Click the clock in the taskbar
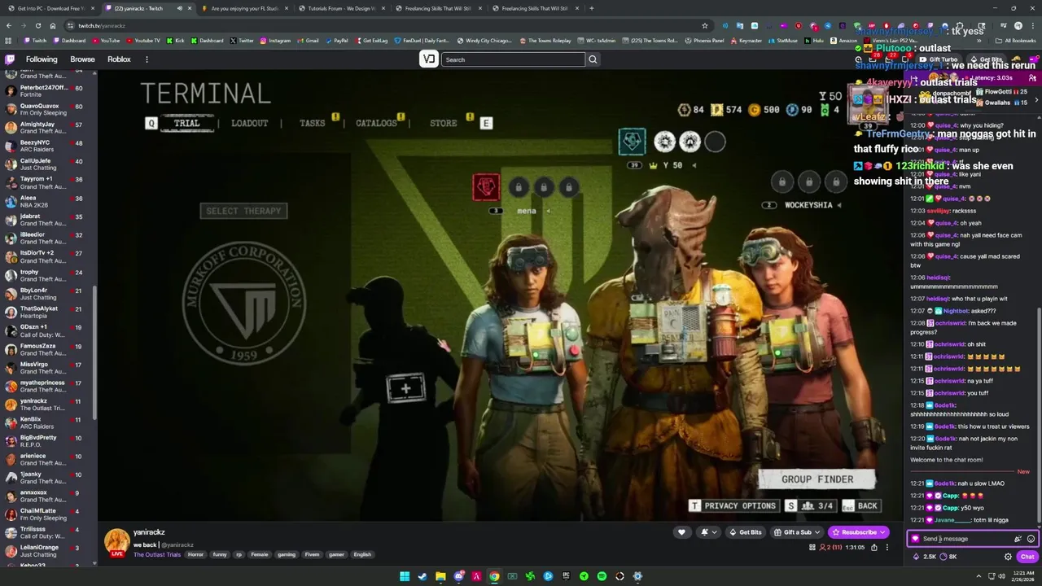 [1024, 576]
